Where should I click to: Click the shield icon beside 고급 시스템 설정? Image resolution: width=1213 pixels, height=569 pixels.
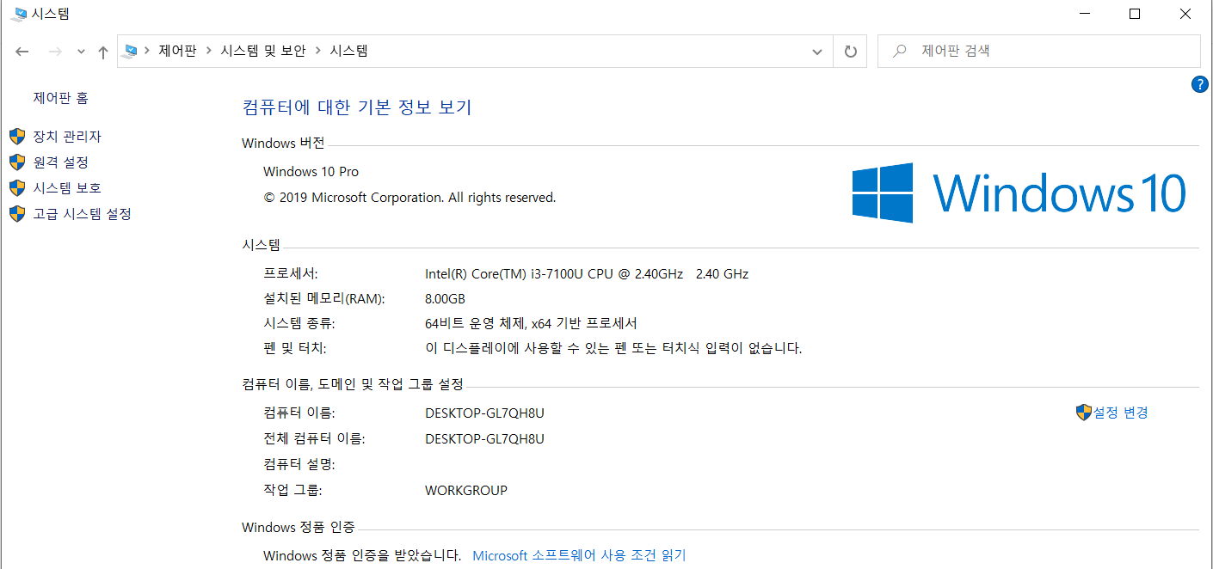[17, 213]
